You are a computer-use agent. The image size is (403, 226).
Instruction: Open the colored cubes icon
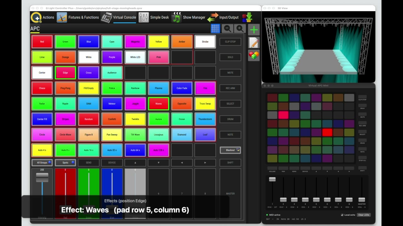(x=254, y=55)
